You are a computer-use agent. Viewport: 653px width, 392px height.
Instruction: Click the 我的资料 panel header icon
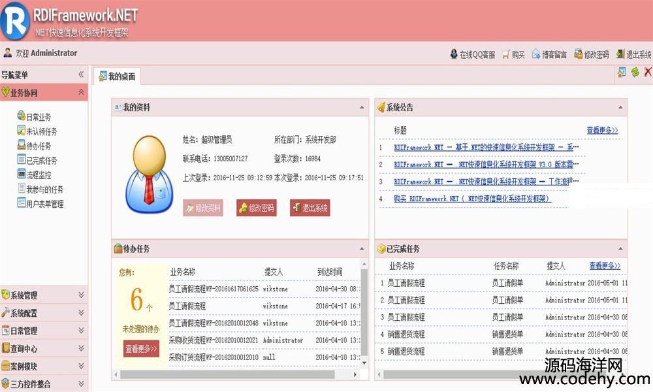point(118,108)
